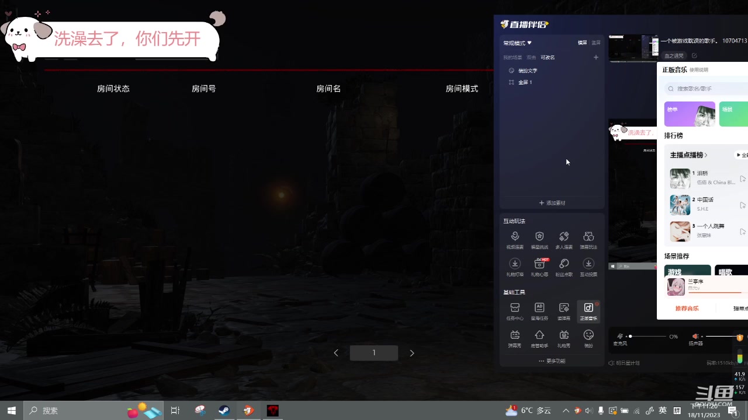Open 礼物心愿 gift wish with HOT badge
Image resolution: width=748 pixels, height=420 pixels.
(539, 267)
